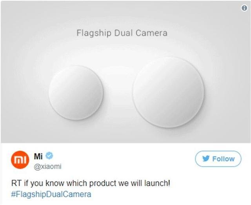Click "RT" at the start of the tweet

(x=16, y=183)
